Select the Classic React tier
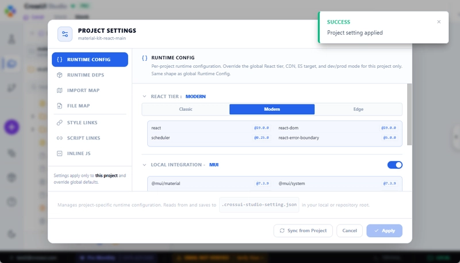The image size is (460, 263). pos(186,109)
